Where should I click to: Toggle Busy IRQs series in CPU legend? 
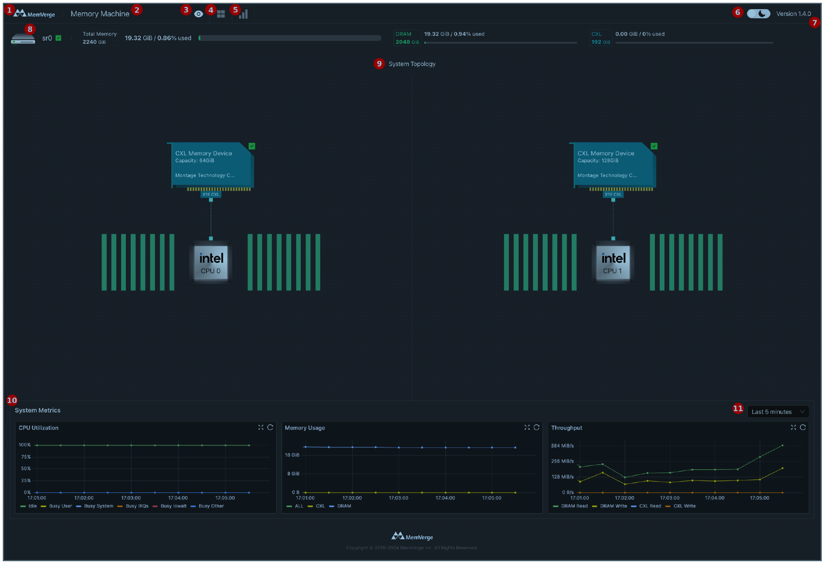(133, 506)
